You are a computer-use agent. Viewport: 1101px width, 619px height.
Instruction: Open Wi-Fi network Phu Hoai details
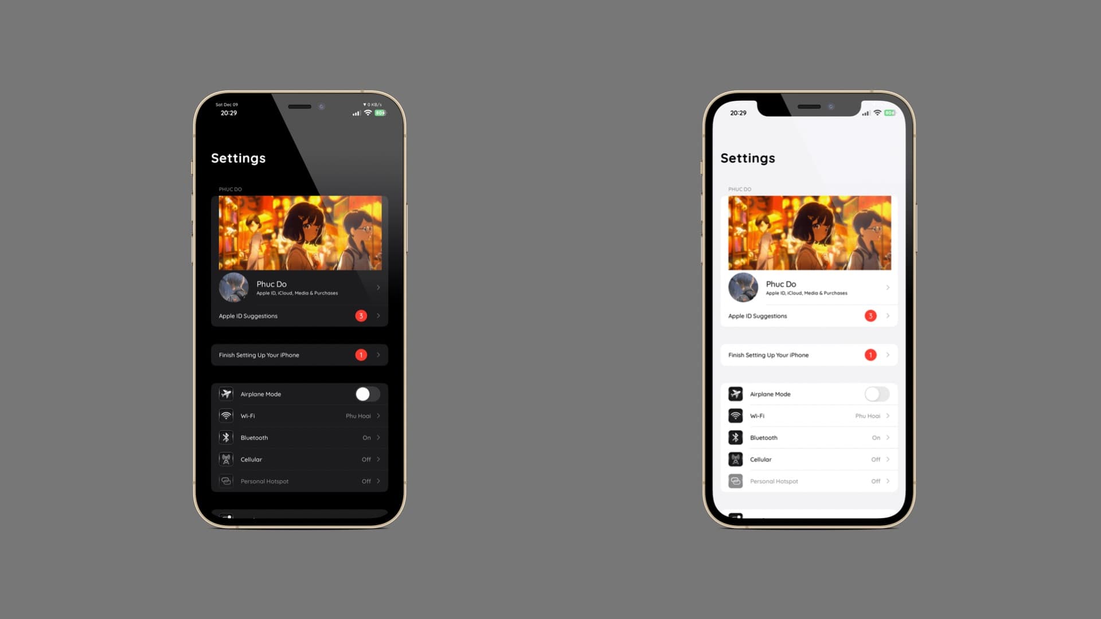299,416
